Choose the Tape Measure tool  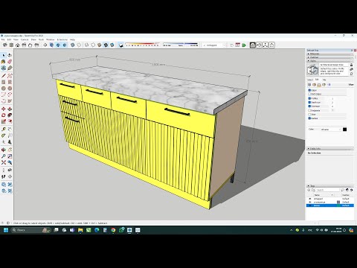tap(4, 130)
